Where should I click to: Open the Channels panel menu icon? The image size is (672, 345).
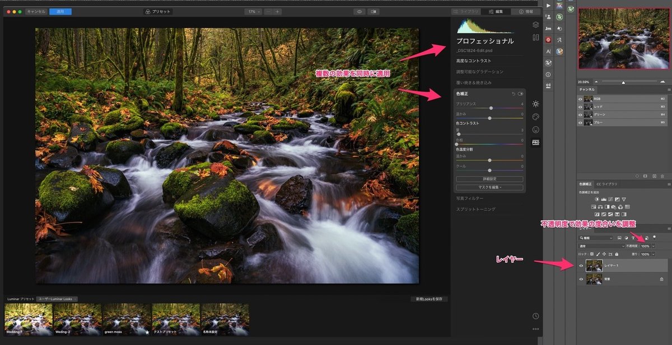(x=668, y=89)
